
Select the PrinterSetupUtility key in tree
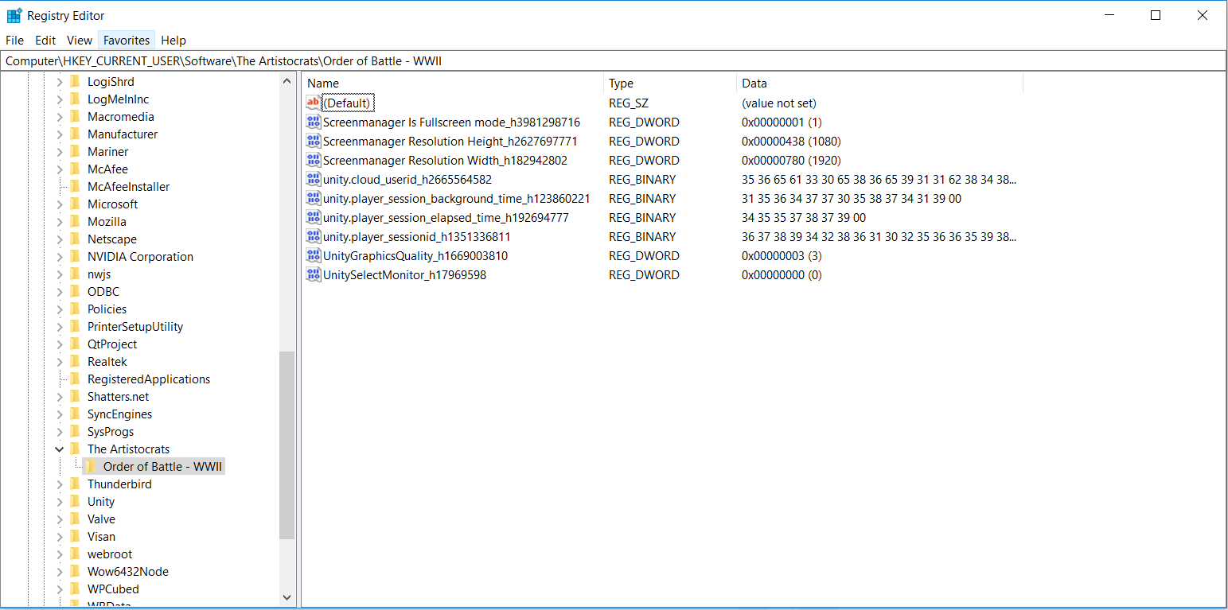[135, 326]
